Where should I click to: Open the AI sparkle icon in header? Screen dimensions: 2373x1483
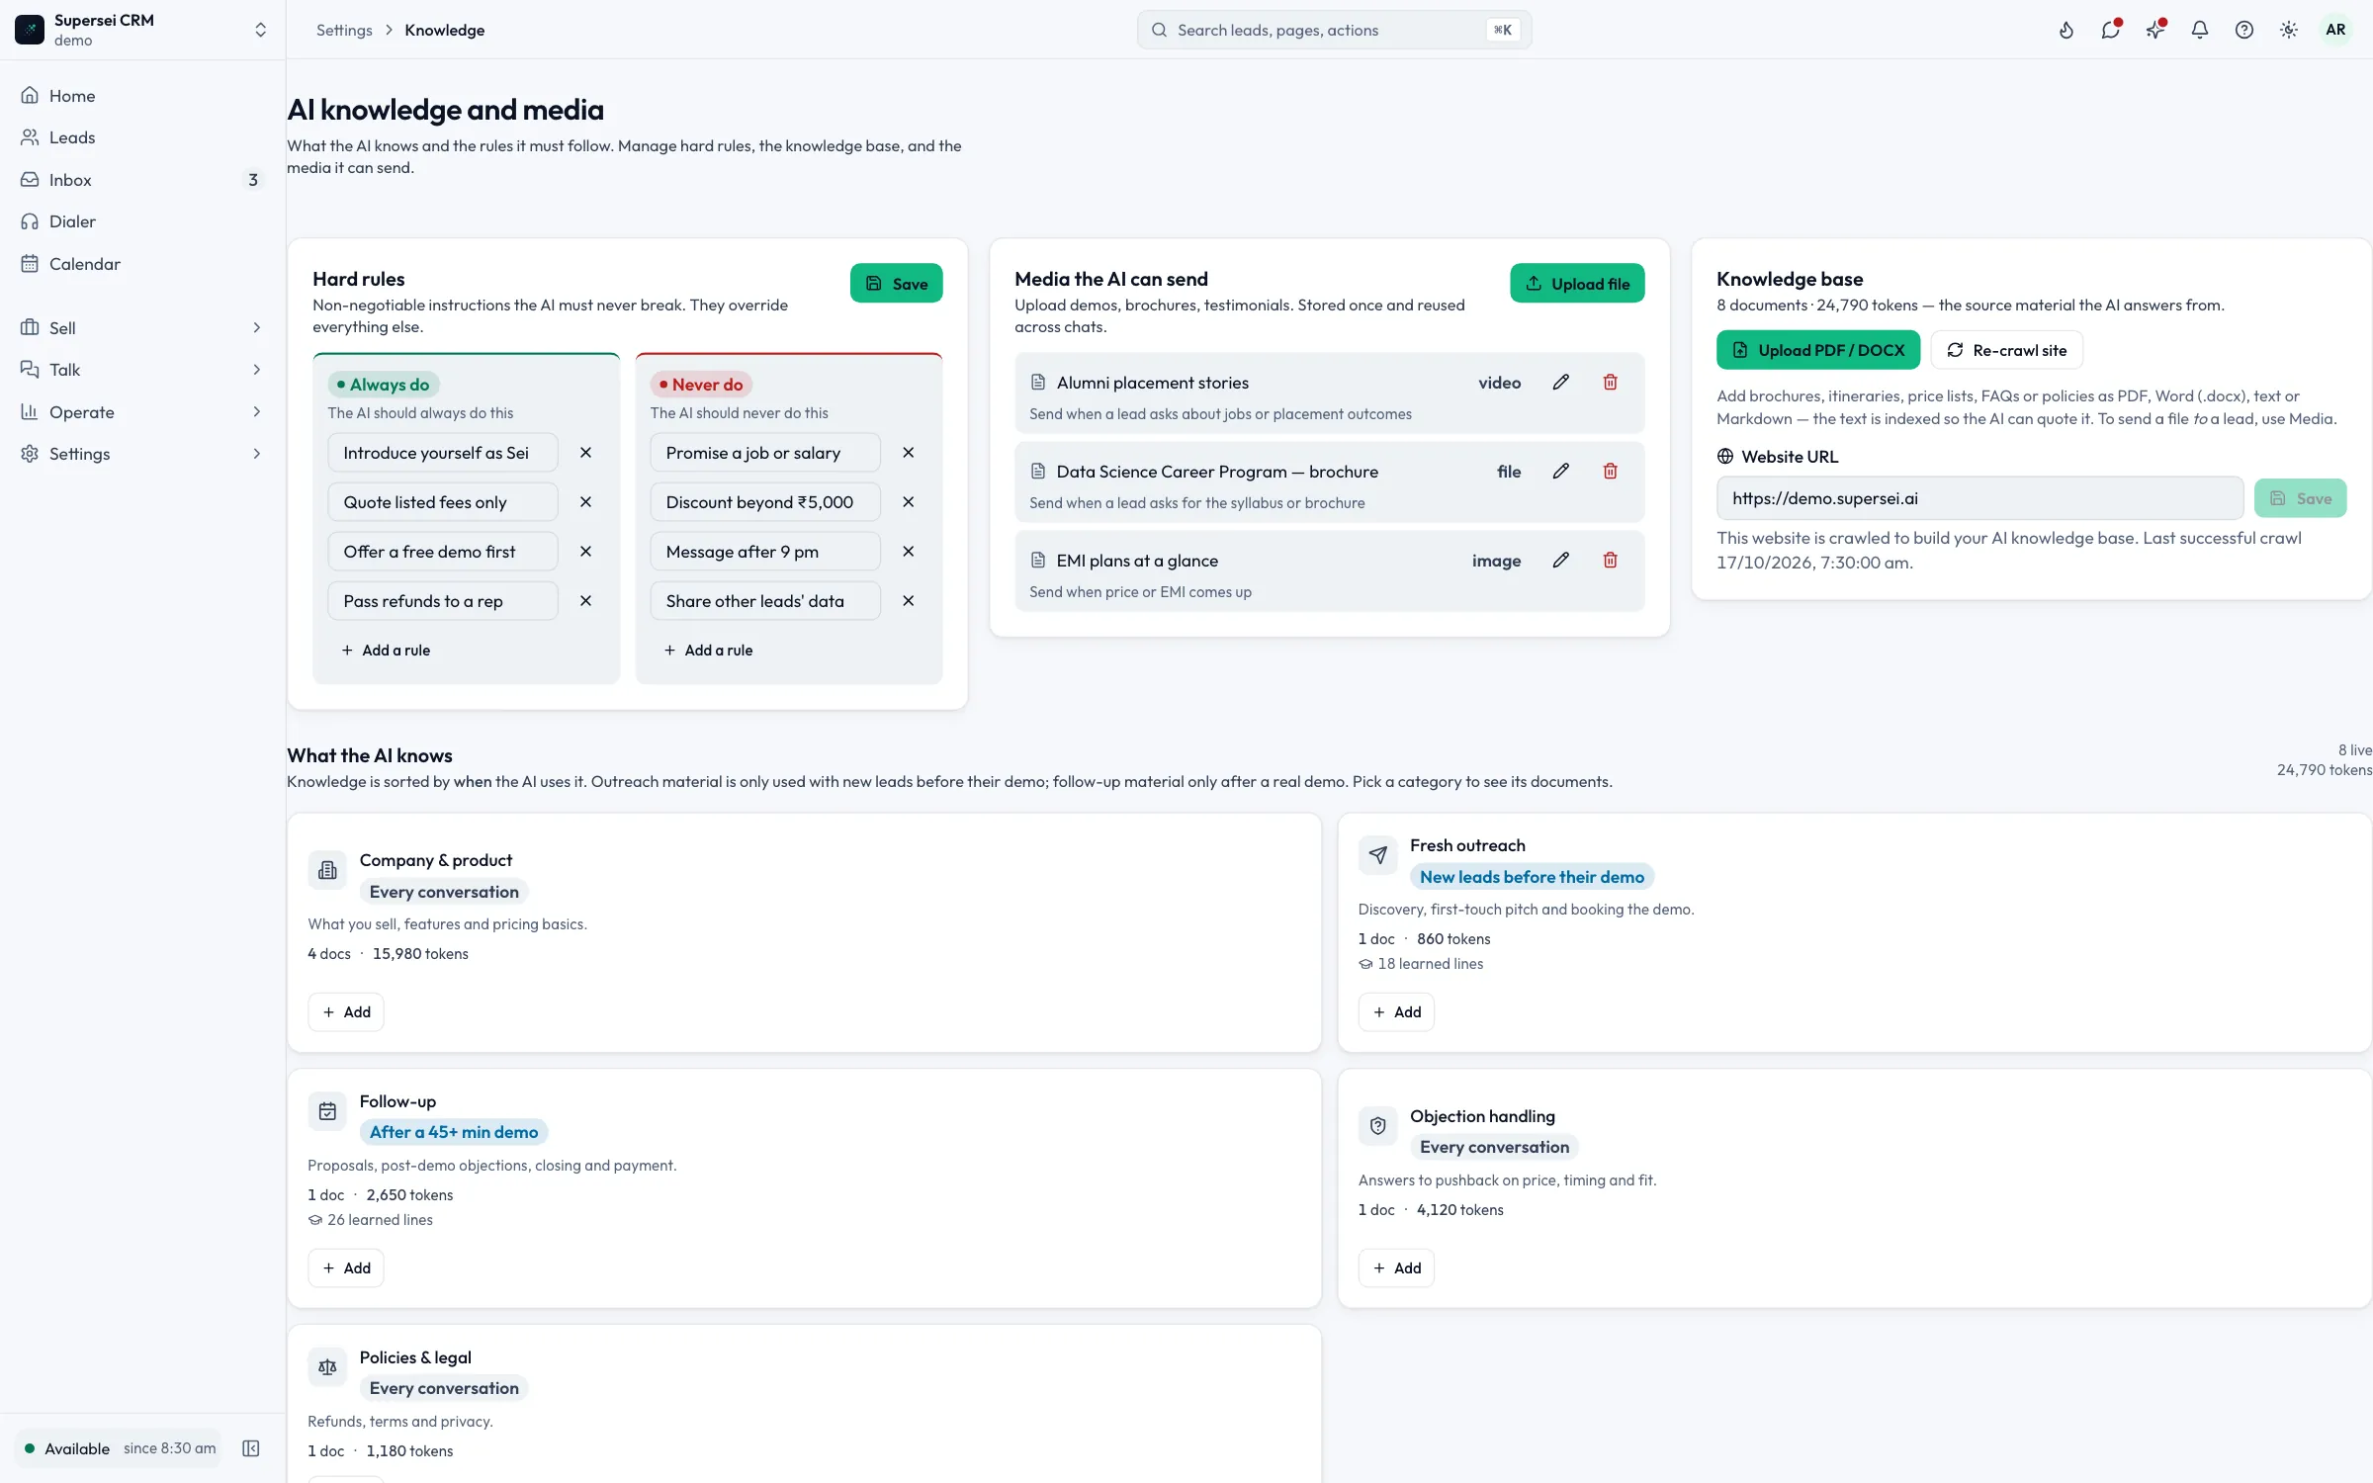point(2155,30)
